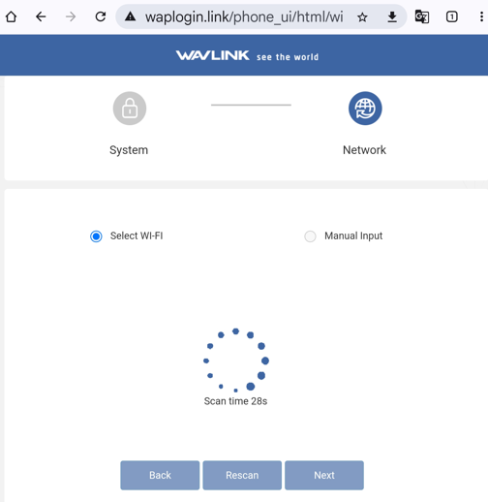Viewport: 488px width, 502px height.
Task: Click the scanning progress spinner
Action: click(x=236, y=361)
